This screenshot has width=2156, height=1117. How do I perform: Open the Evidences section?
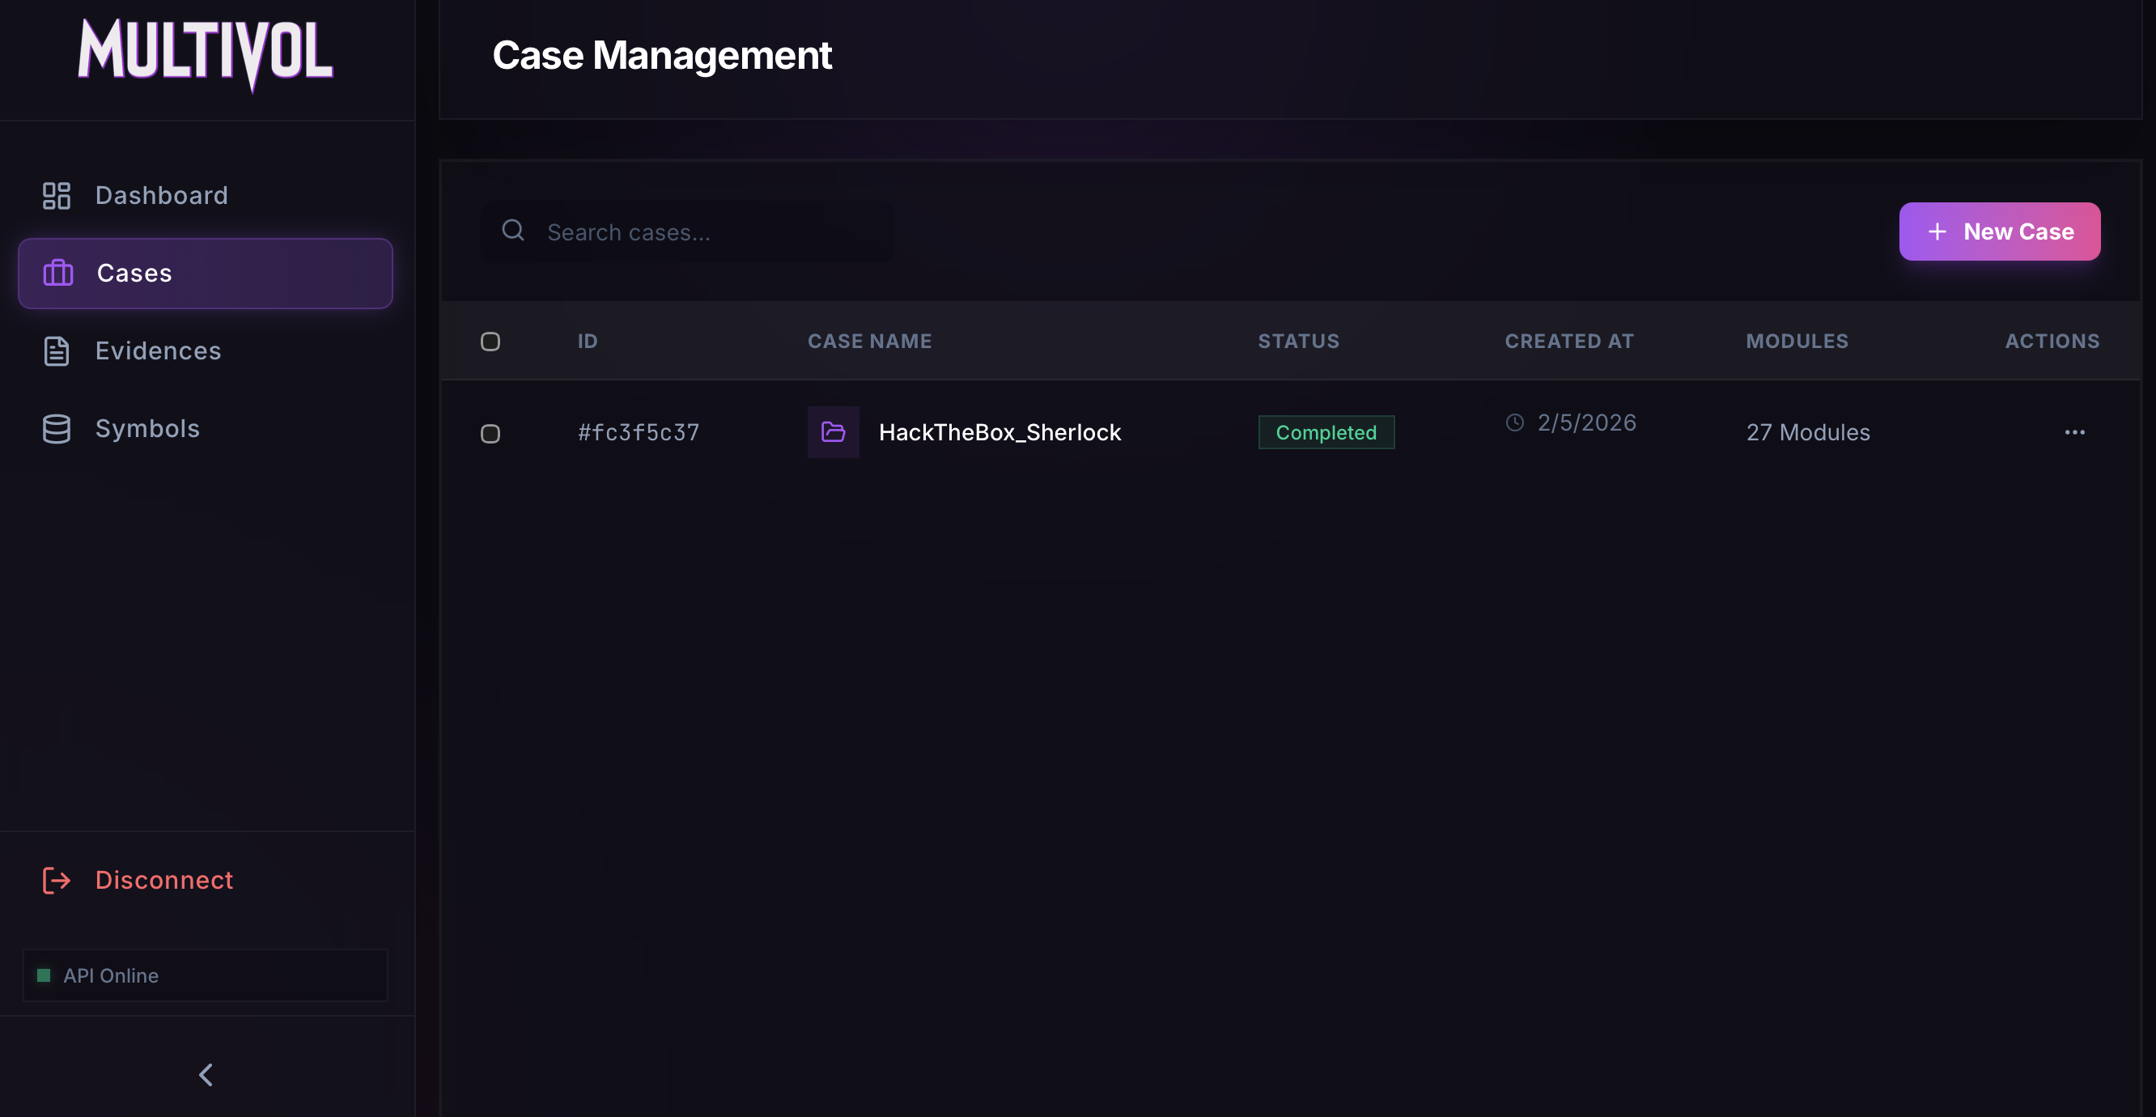coord(158,350)
